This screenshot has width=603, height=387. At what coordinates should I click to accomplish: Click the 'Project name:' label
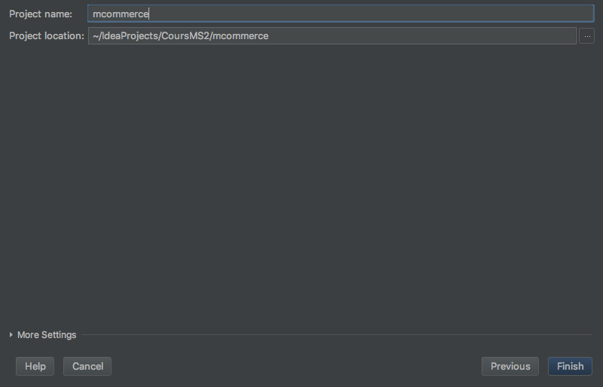tap(41, 14)
